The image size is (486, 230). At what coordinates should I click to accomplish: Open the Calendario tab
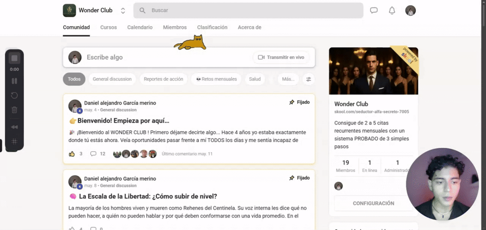tap(140, 27)
